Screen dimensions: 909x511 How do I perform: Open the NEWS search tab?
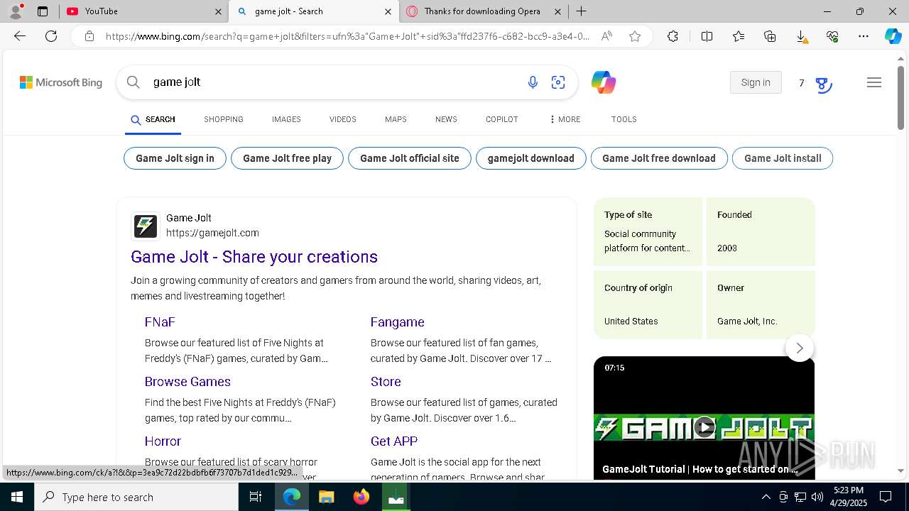coord(446,119)
